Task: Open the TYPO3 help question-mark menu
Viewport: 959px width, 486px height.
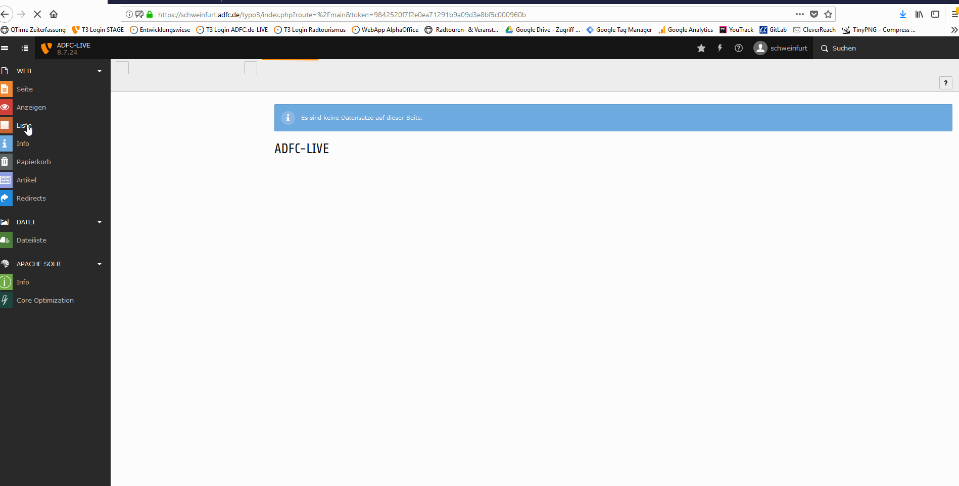Action: click(x=739, y=48)
